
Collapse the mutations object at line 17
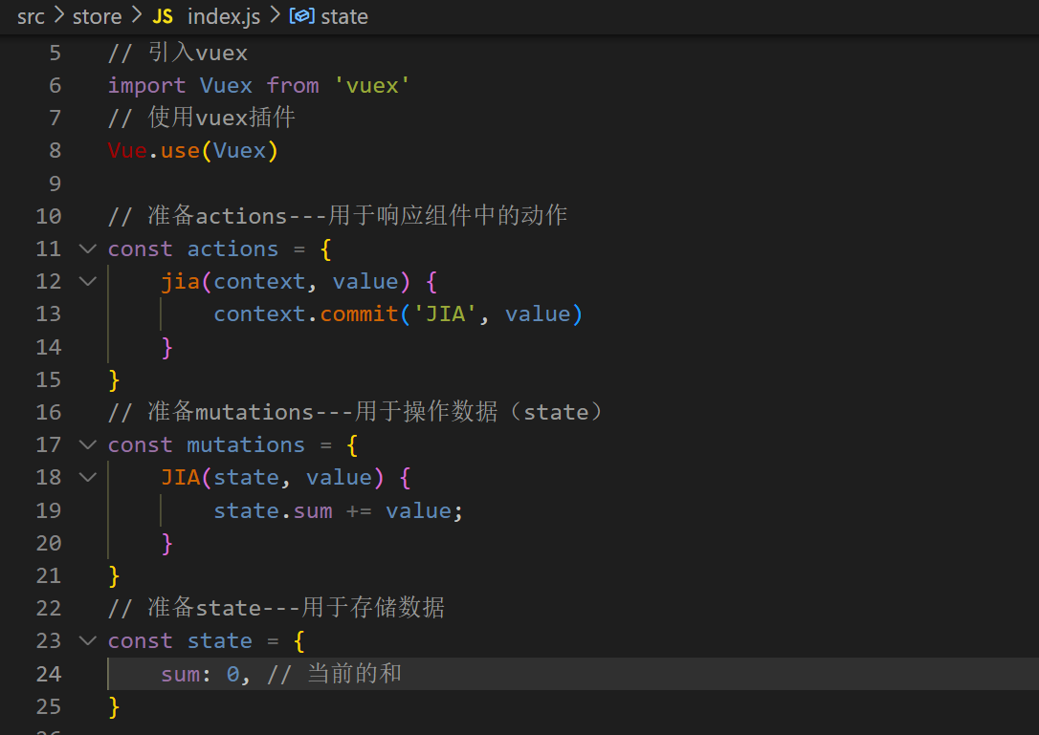87,445
